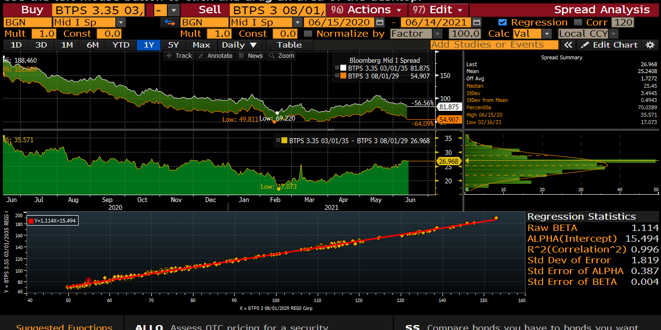
Task: Click the 81.875 price label on axis
Action: [x=449, y=107]
